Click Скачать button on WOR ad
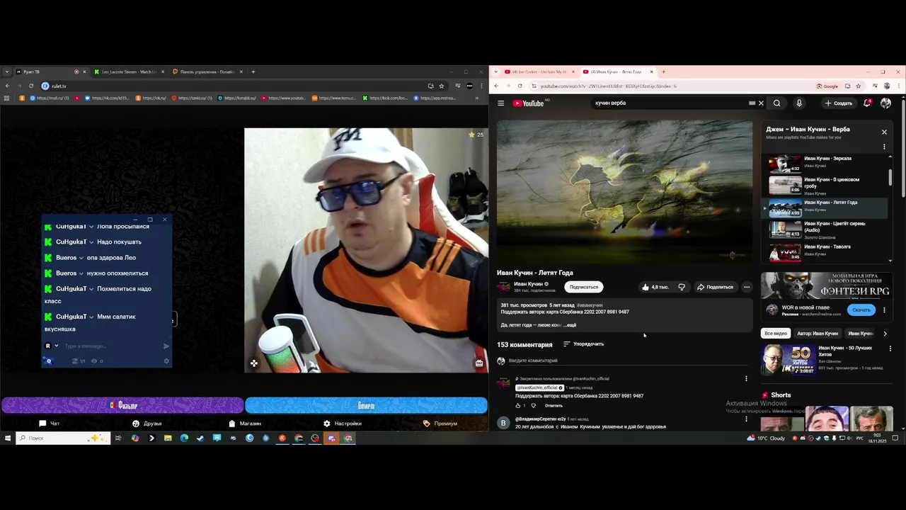This screenshot has width=906, height=510. click(x=861, y=310)
